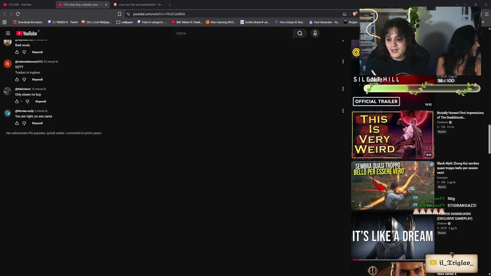Like the "GOTY" comment
The image size is (491, 276).
click(x=17, y=79)
